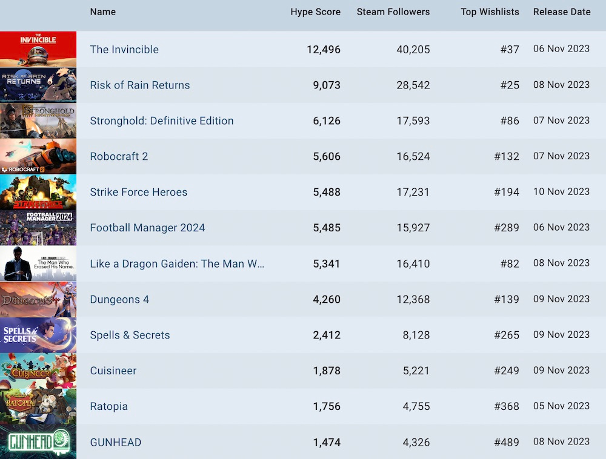The height and width of the screenshot is (459, 606).
Task: Click the Spells & Secrets cover art
Action: click(38, 335)
